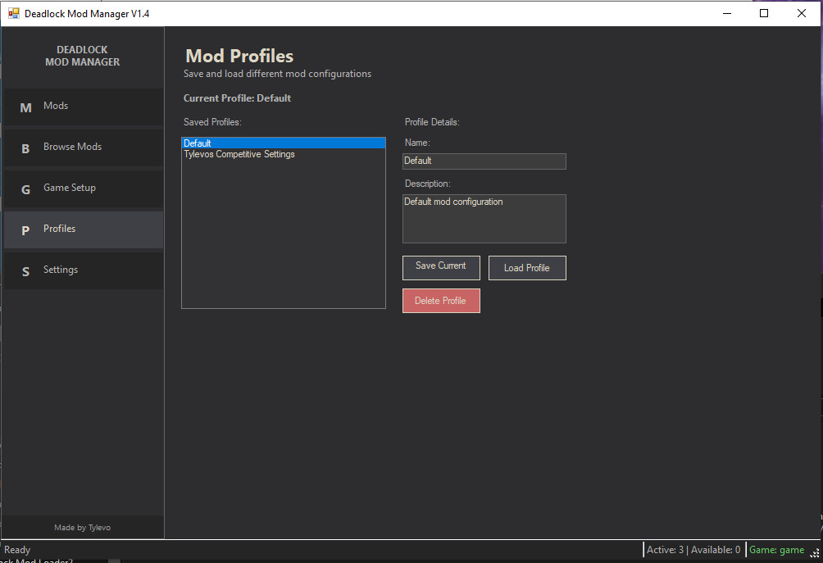Select the S icon for Settings
This screenshot has height=563, width=823.
tap(25, 270)
